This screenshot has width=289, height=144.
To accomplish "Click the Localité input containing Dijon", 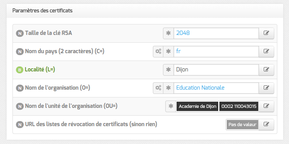I will pos(216,70).
